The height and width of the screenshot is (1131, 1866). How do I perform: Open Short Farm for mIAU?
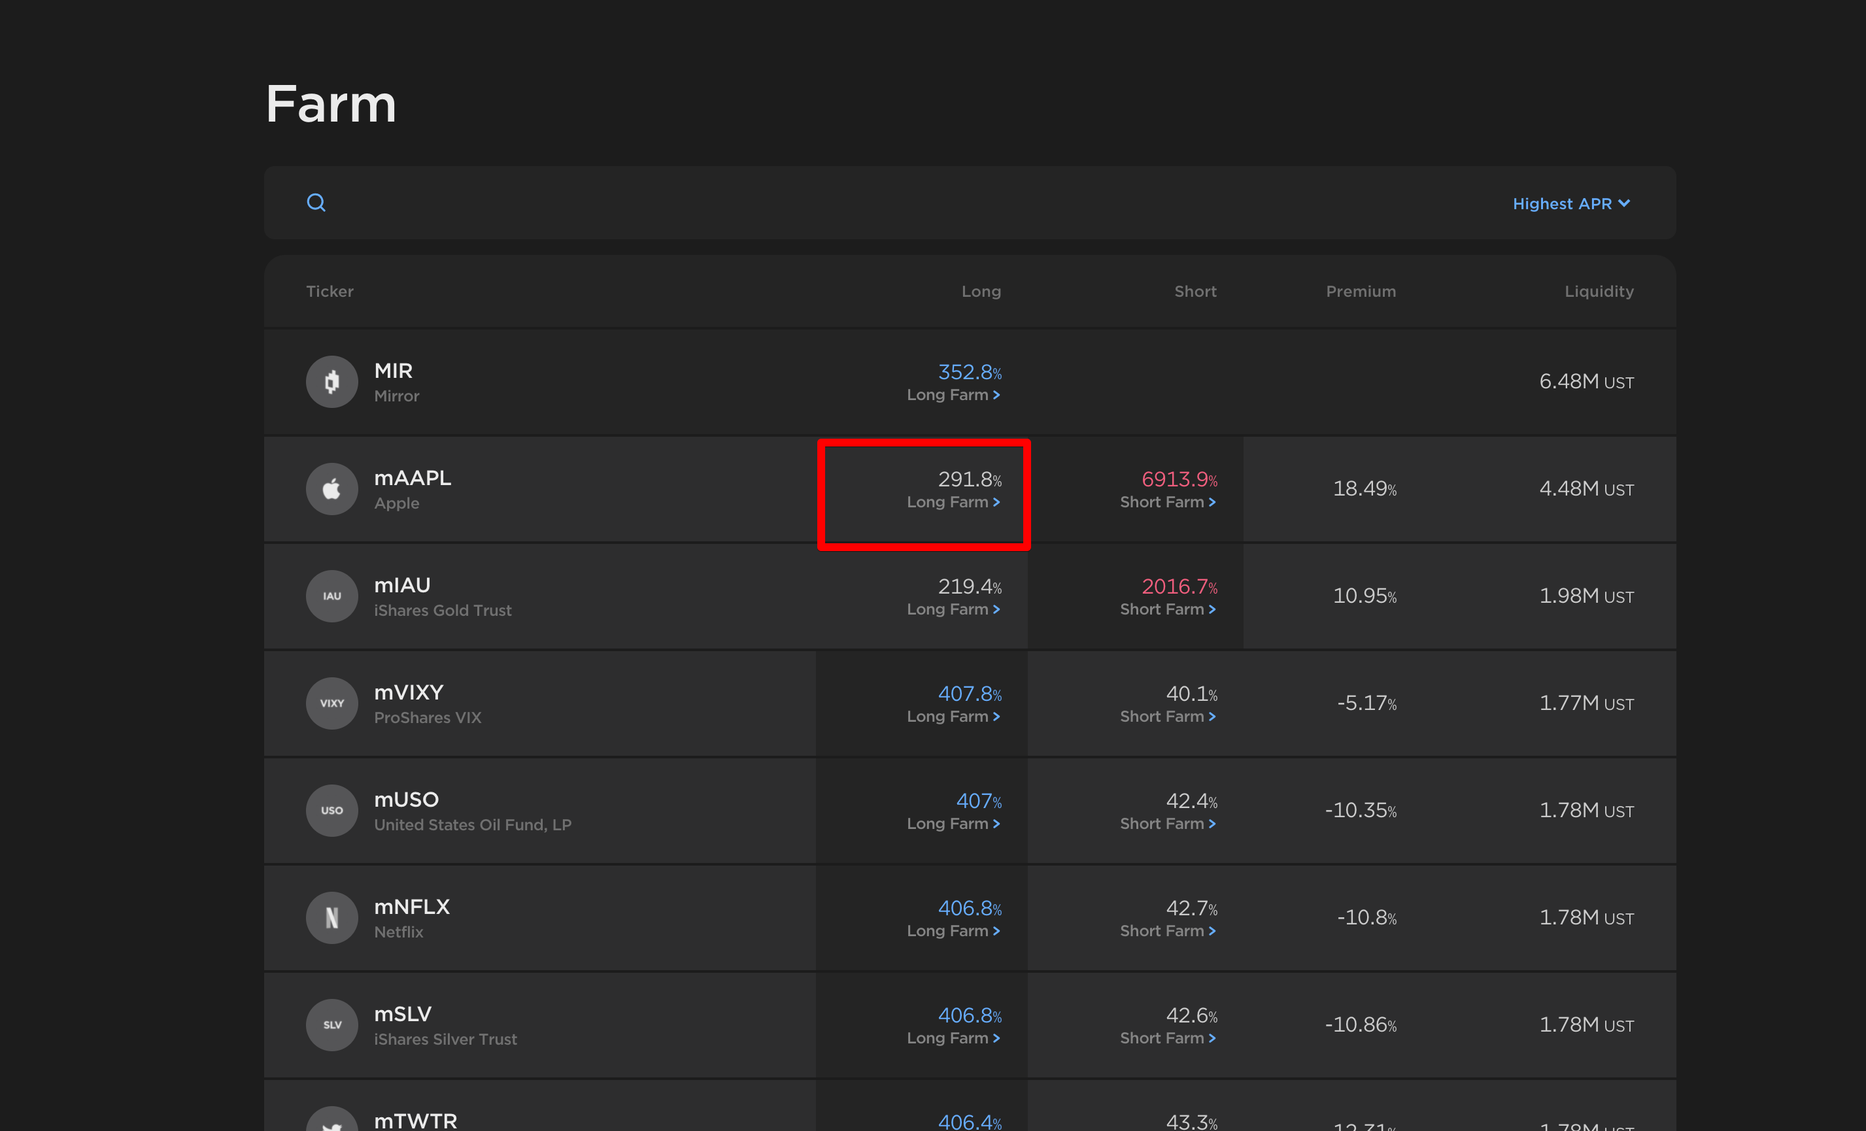pos(1167,609)
